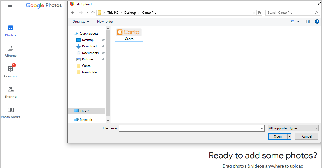322x168 pixels.
Task: Open the All Supported Types dropdown
Action: [x=293, y=128]
